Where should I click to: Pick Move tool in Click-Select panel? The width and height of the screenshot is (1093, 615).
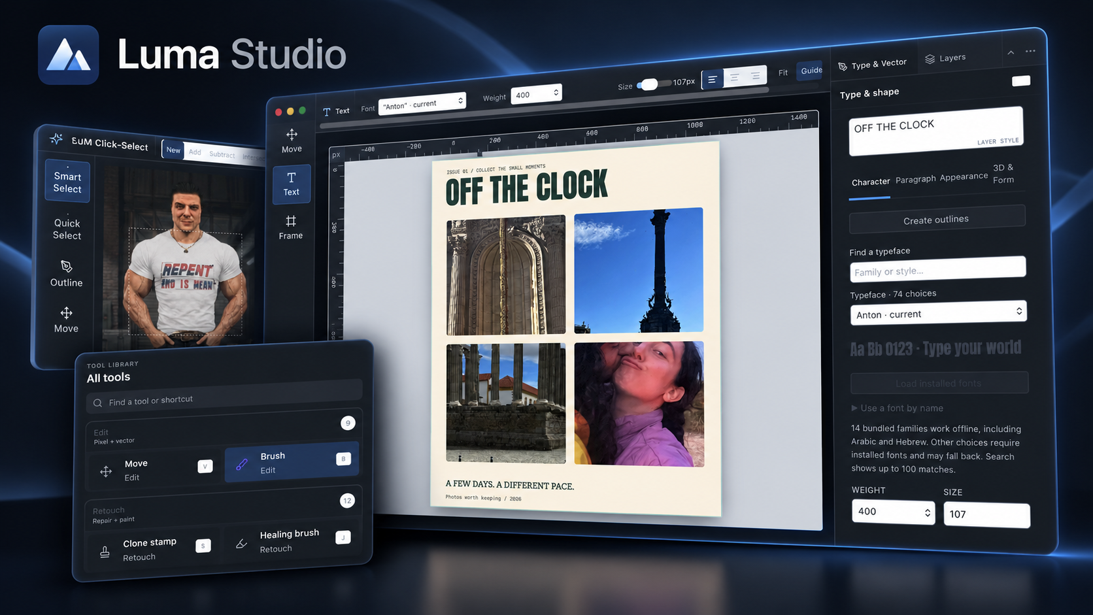(x=66, y=320)
